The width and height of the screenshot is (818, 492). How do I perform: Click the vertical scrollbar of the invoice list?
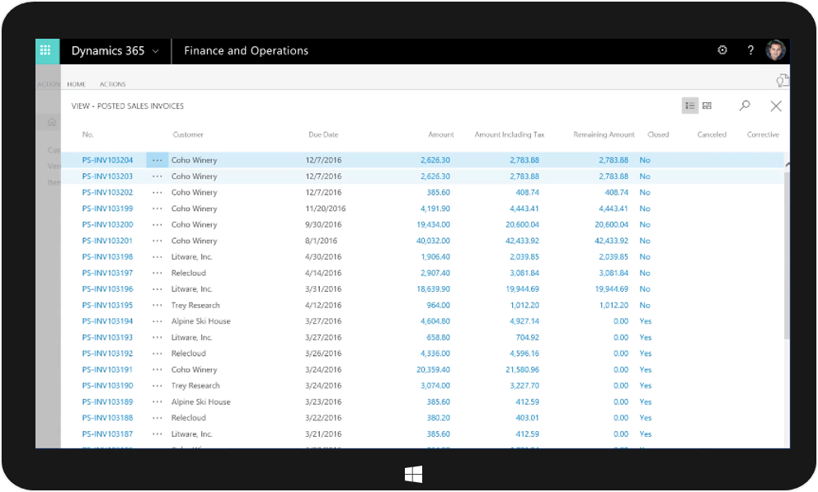786,255
